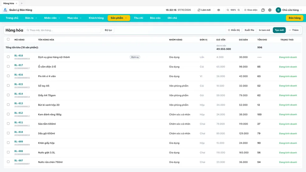
Task: Expand the Nhân viên menu dropdown
Action: tap(52, 18)
